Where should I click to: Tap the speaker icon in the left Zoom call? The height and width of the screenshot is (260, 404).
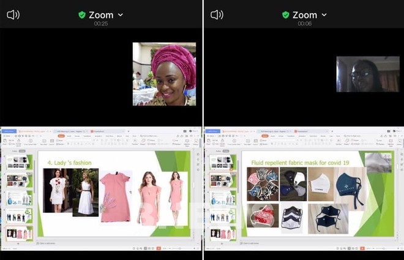click(13, 15)
